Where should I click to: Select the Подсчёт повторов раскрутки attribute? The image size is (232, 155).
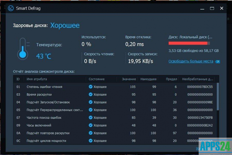[48, 133]
